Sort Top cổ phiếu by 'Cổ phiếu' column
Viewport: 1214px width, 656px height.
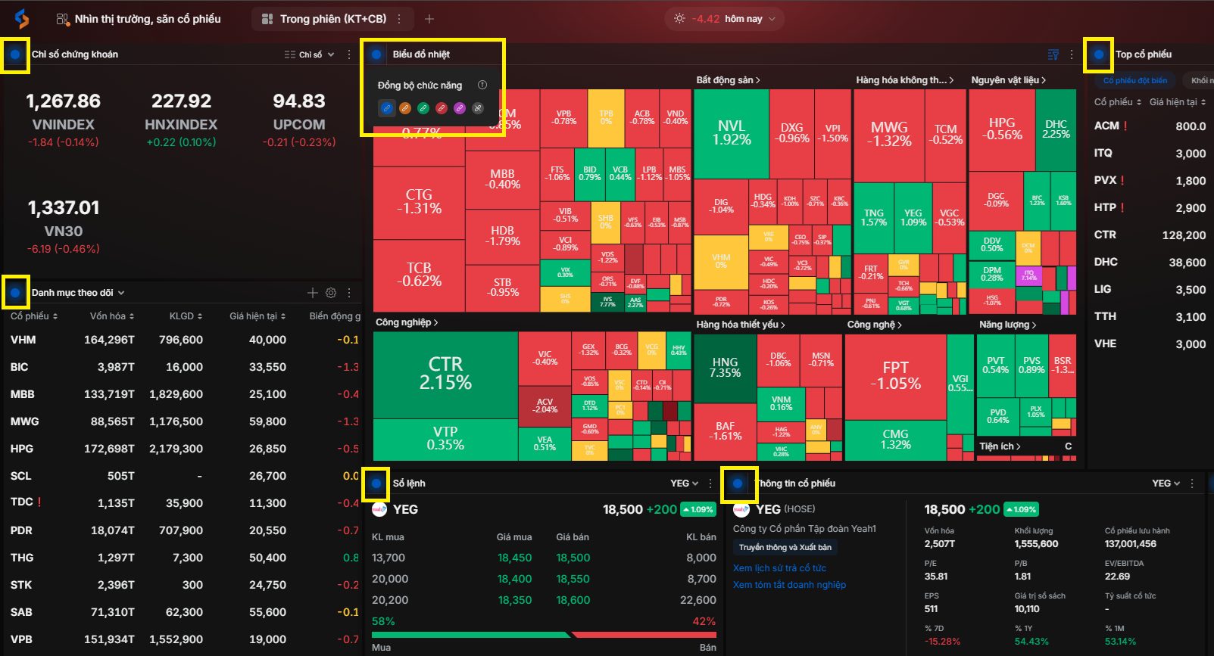click(1118, 101)
